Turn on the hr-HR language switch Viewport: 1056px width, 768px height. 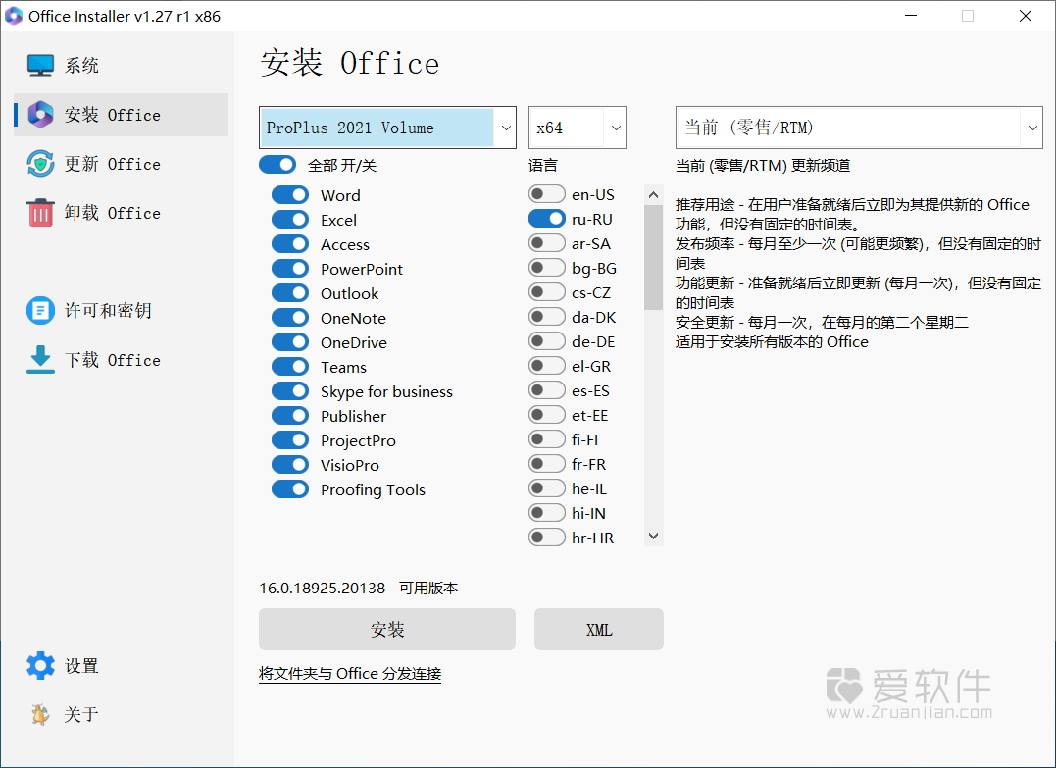click(547, 537)
